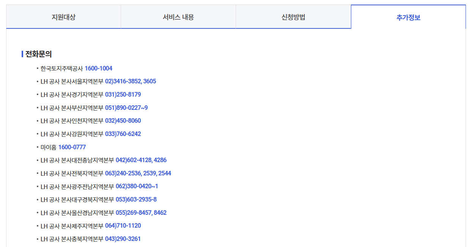The height and width of the screenshot is (247, 472).
Task: Switch to the 추가정보 tab
Action: click(409, 16)
